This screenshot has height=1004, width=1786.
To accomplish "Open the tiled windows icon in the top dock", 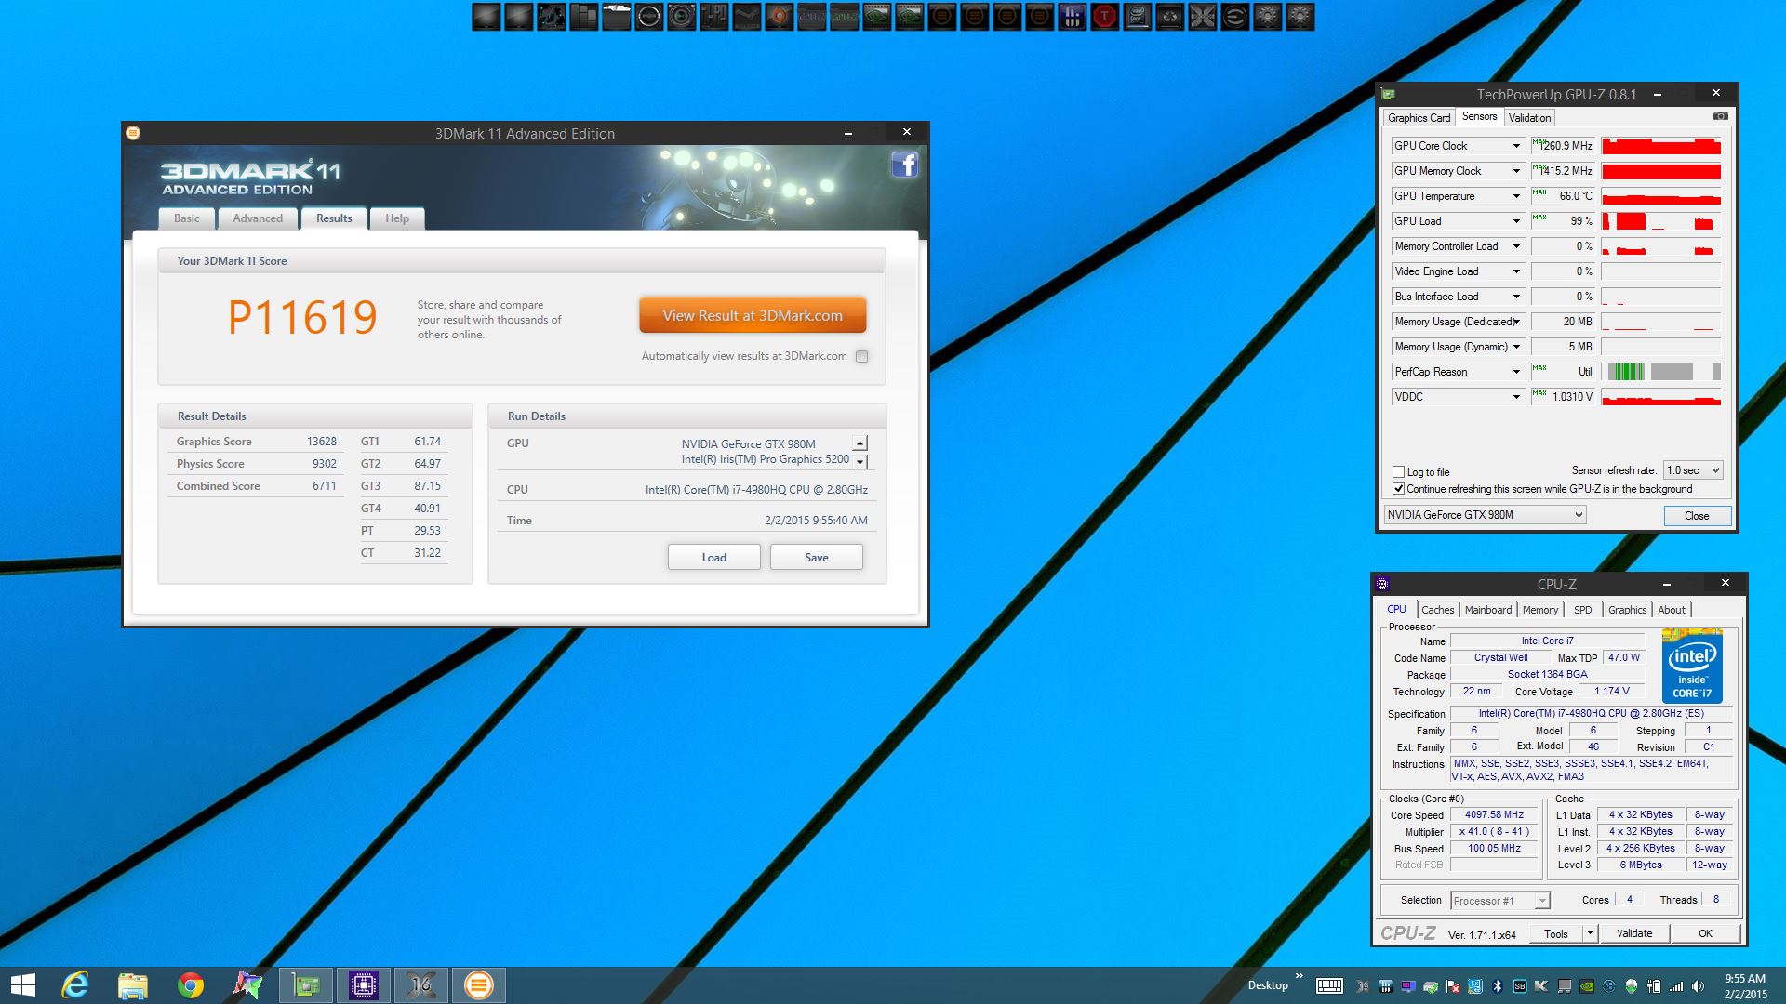I will click(584, 16).
